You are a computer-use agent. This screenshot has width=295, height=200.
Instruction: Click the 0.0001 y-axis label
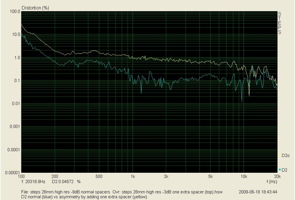click(14, 150)
